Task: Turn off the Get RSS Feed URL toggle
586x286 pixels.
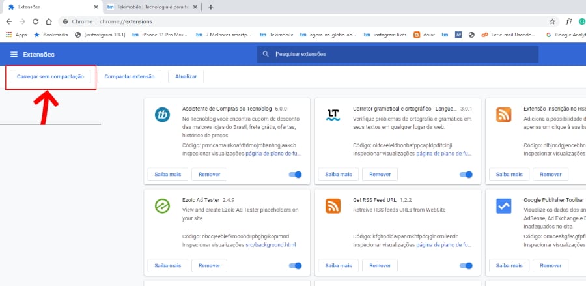Action: click(466, 265)
